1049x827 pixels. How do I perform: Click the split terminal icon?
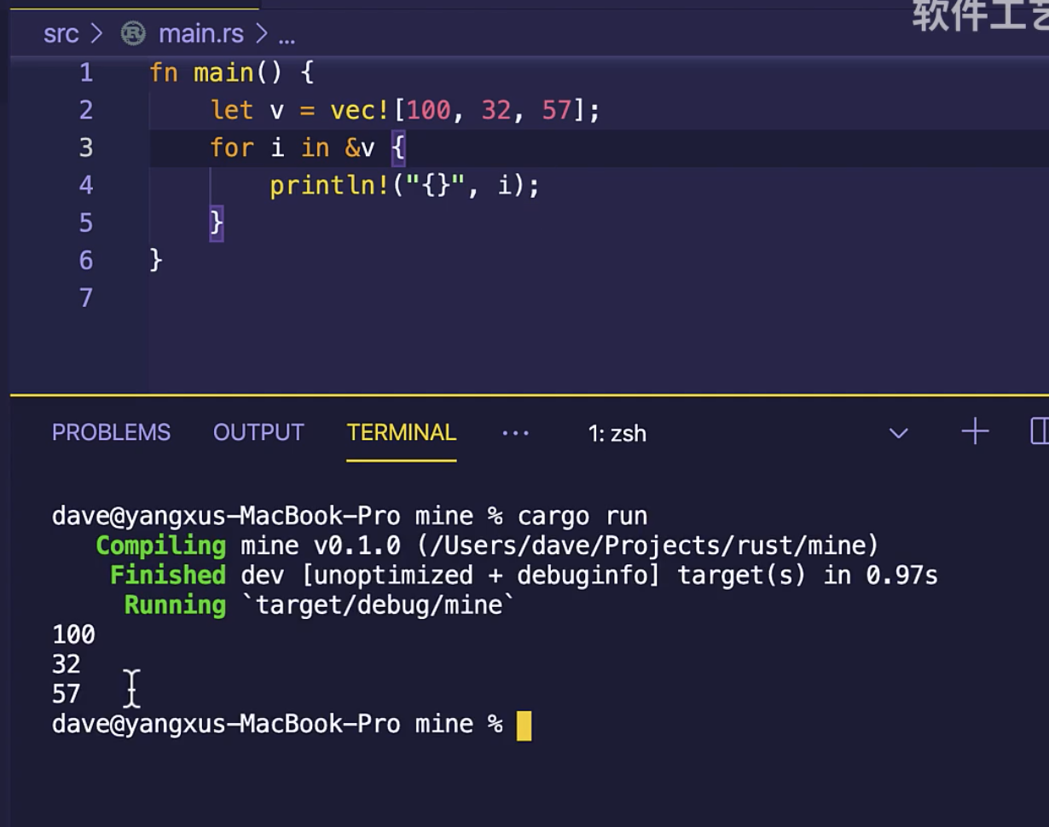pos(1040,432)
